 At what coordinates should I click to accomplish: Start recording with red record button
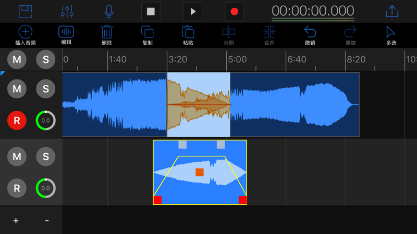click(x=234, y=11)
